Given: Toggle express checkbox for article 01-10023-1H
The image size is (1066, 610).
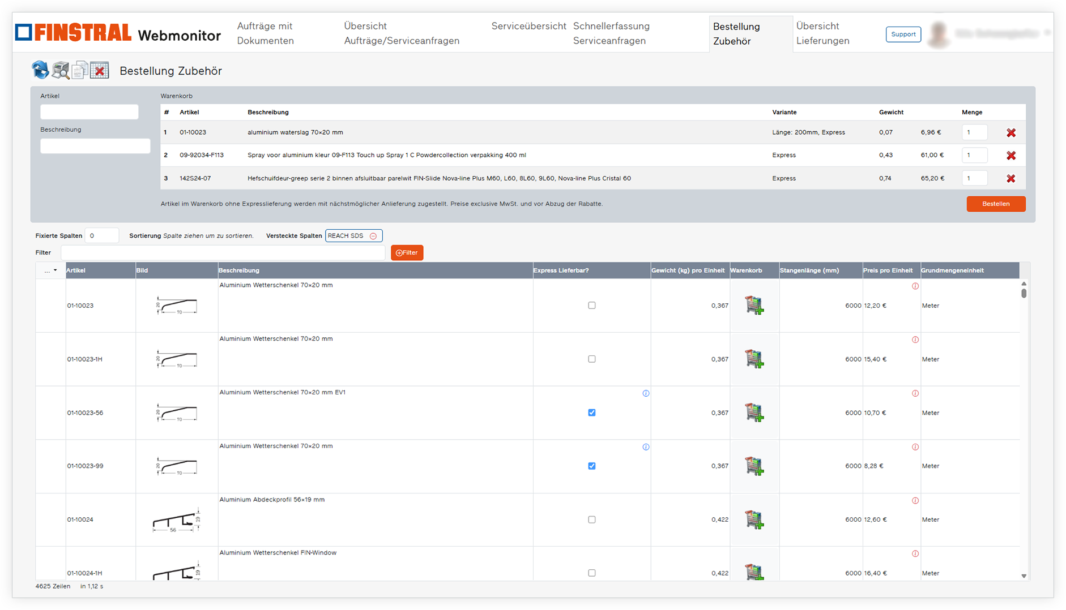Looking at the screenshot, I should click(592, 359).
